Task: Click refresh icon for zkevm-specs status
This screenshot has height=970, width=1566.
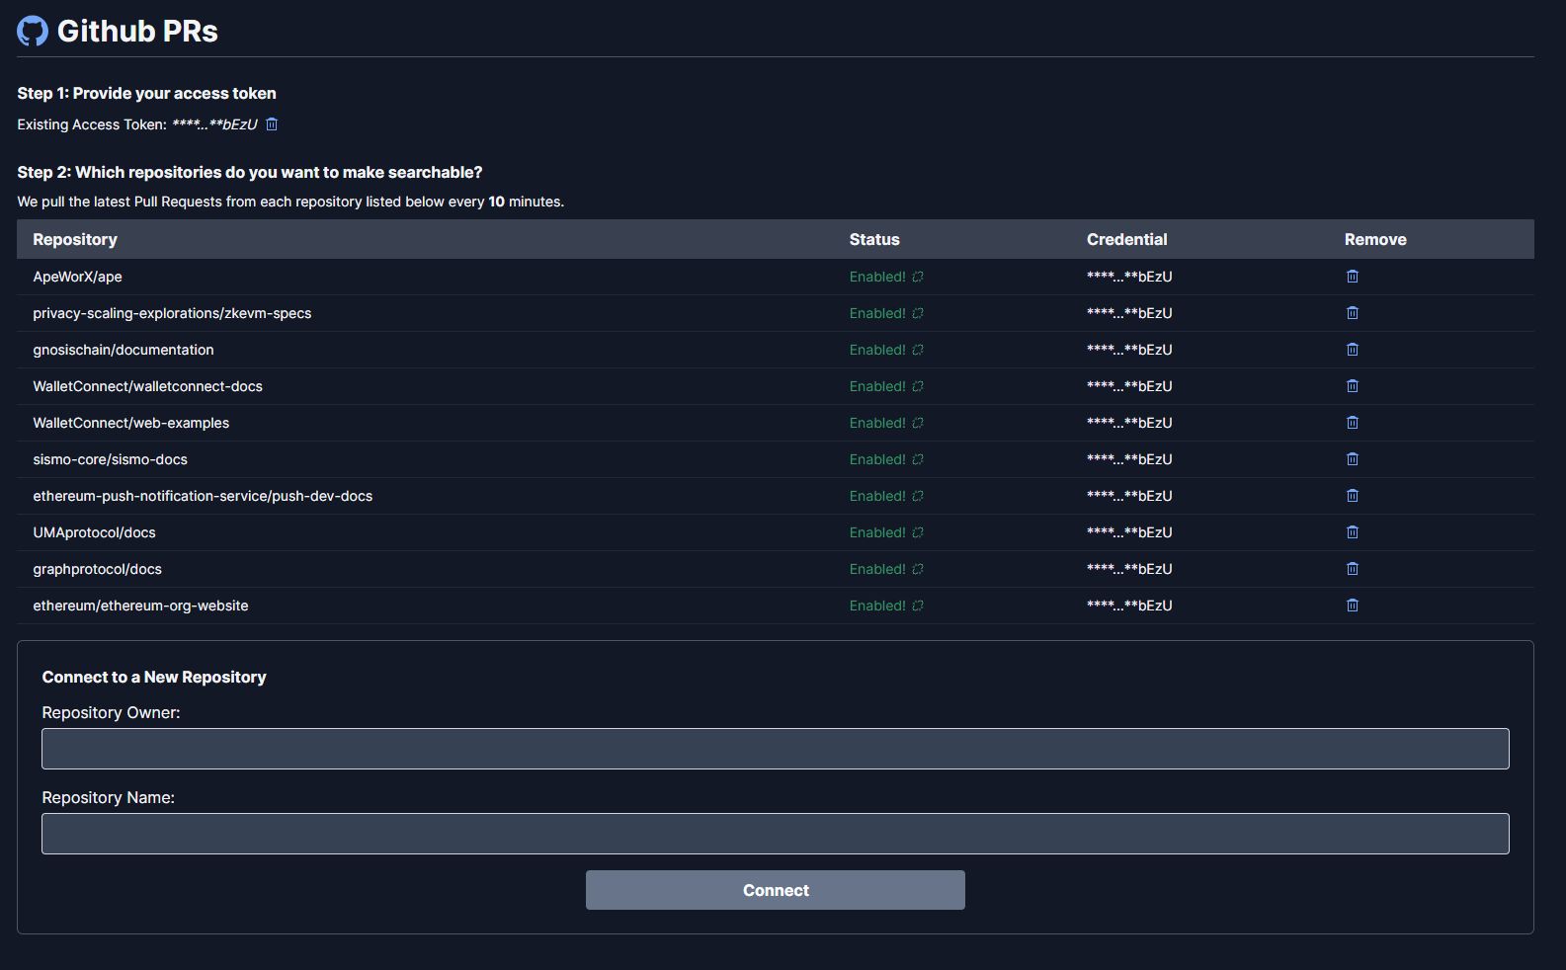Action: [x=918, y=313]
